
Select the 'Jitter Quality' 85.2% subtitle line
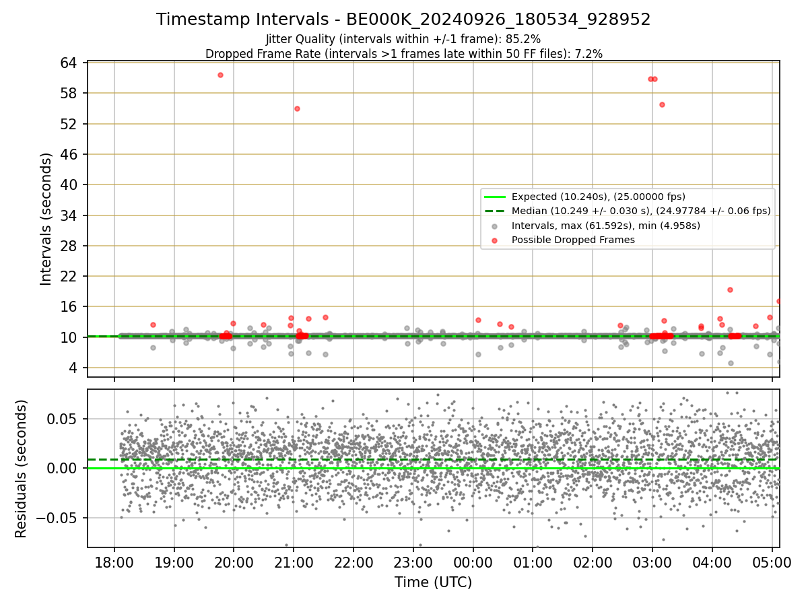[403, 39]
